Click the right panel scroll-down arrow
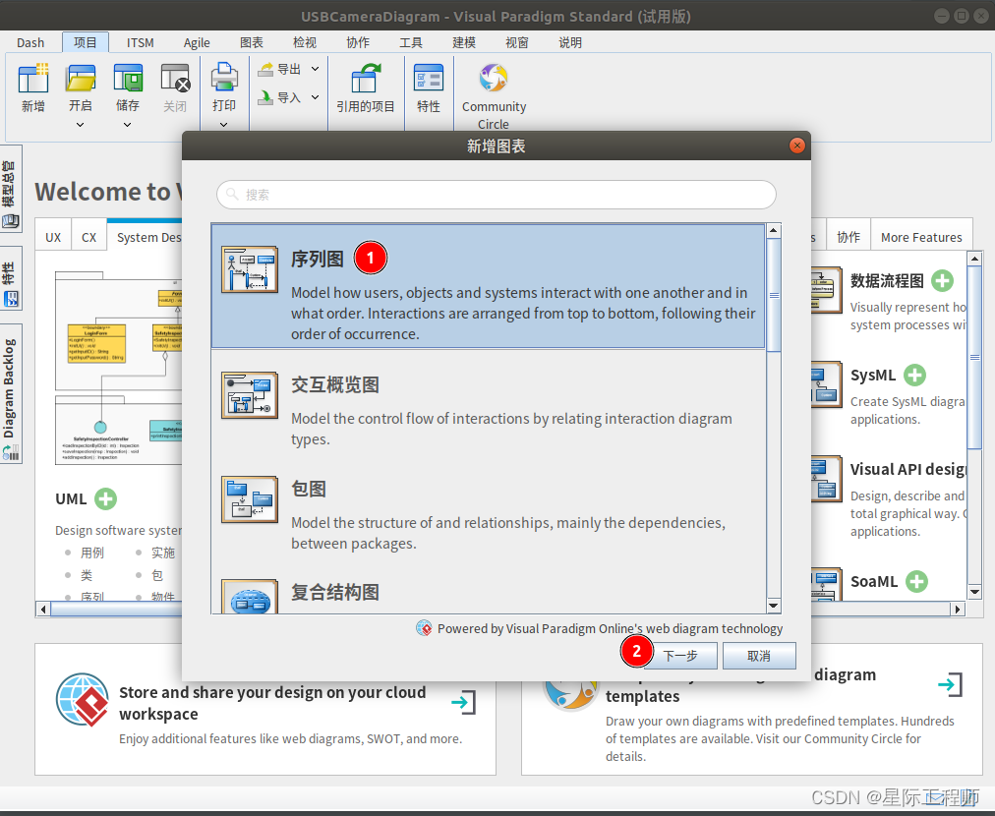This screenshot has width=995, height=816. click(974, 592)
